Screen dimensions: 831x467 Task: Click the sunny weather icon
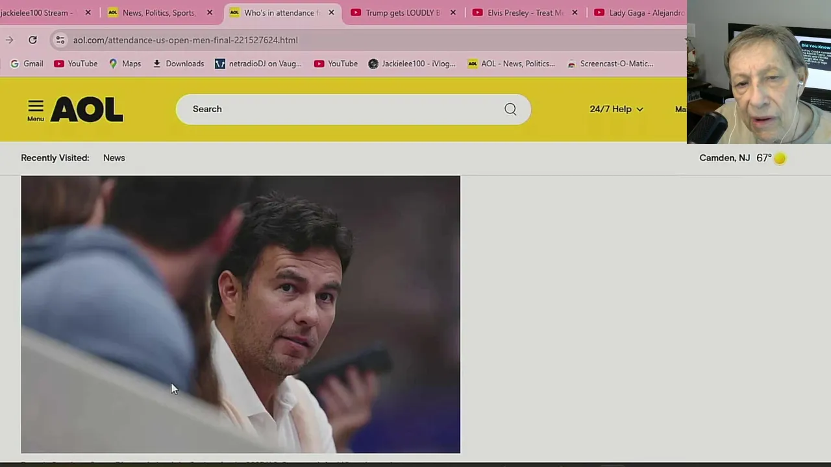coord(780,158)
